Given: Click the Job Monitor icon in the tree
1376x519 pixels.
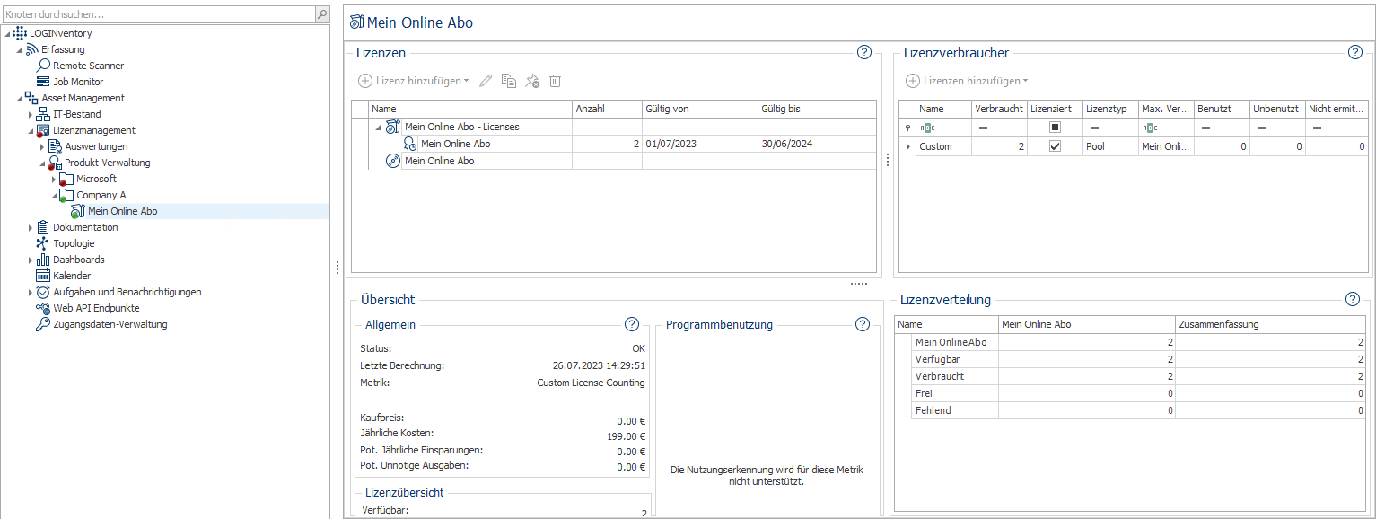Looking at the screenshot, I should pos(43,82).
